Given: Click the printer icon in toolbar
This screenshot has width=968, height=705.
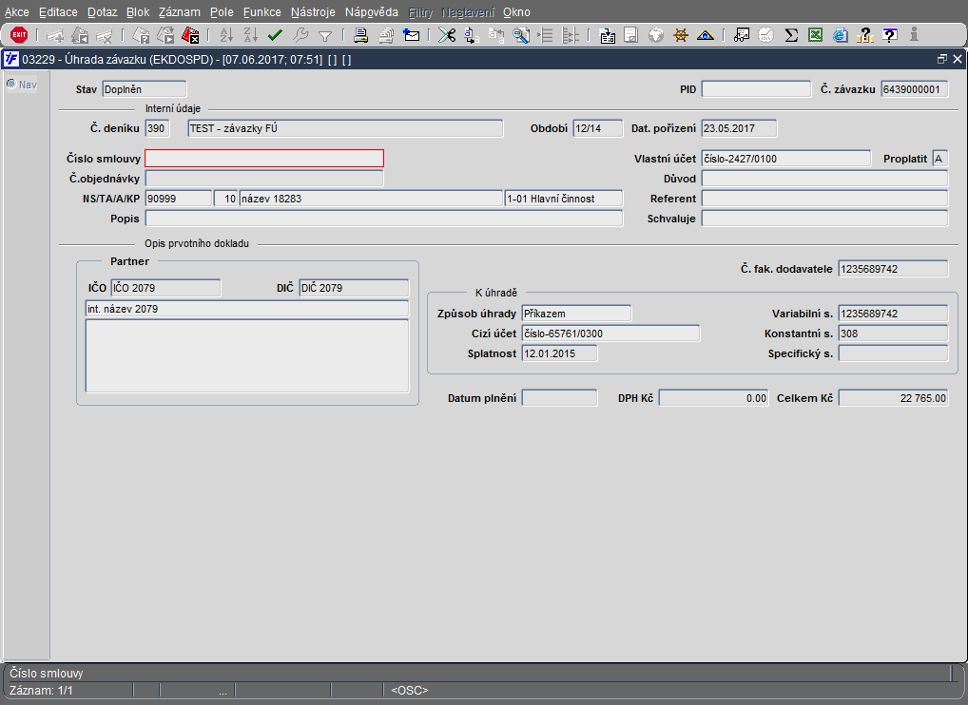Looking at the screenshot, I should click(361, 35).
